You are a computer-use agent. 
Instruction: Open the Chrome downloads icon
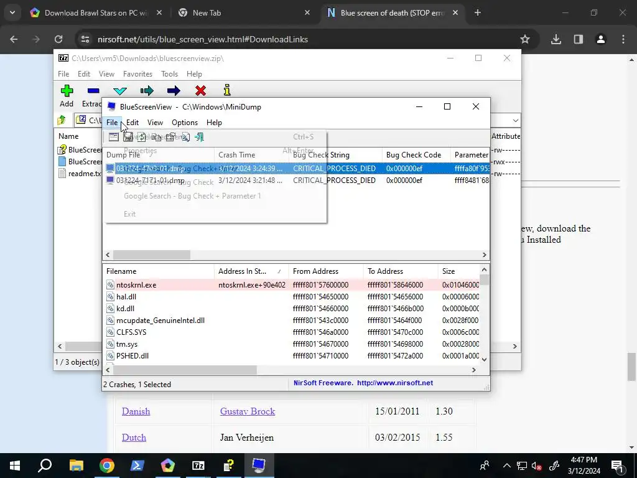click(556, 39)
